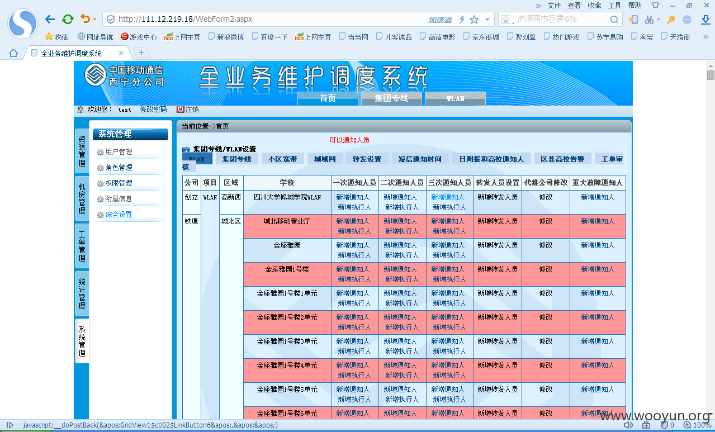Open the 工单管理 side tab
Image resolution: width=715 pixels, height=432 pixels.
coord(82,246)
